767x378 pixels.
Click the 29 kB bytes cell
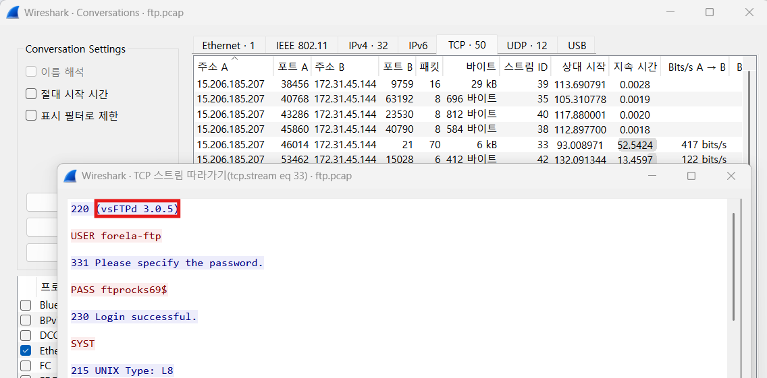coord(484,84)
